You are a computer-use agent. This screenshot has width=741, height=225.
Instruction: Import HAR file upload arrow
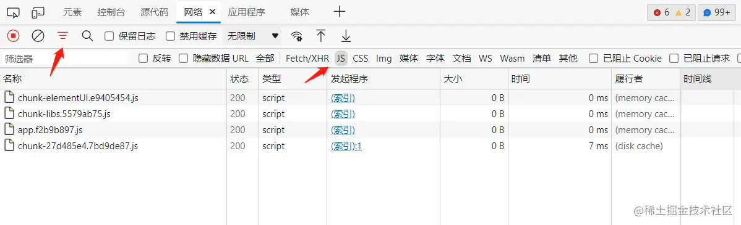click(x=321, y=36)
